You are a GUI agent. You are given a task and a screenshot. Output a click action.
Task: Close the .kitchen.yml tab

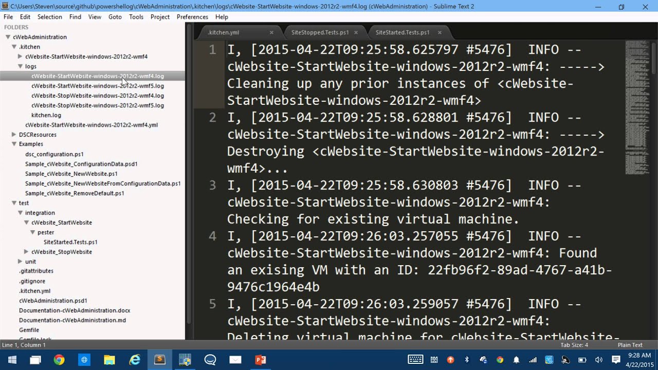coord(271,32)
